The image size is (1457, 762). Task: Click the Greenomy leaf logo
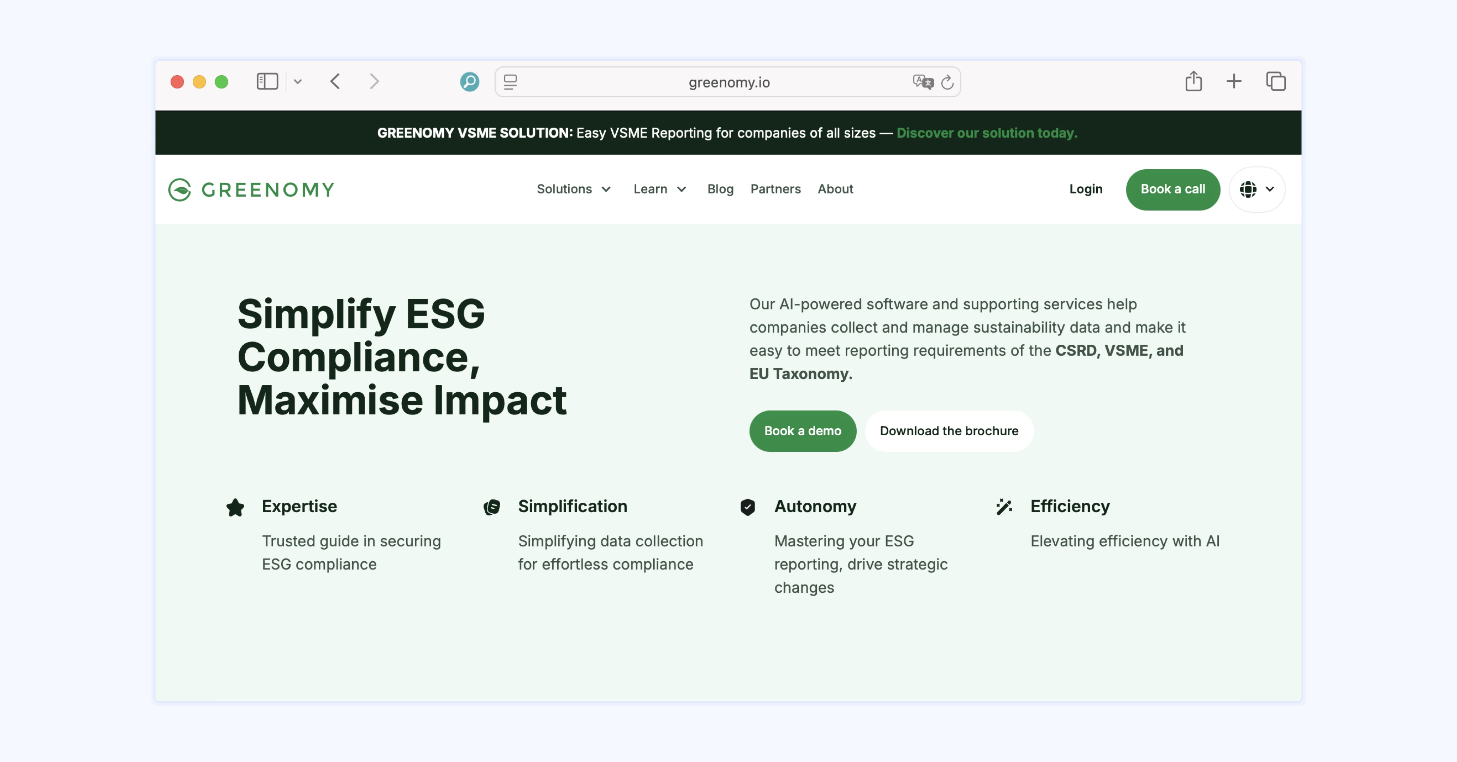180,189
